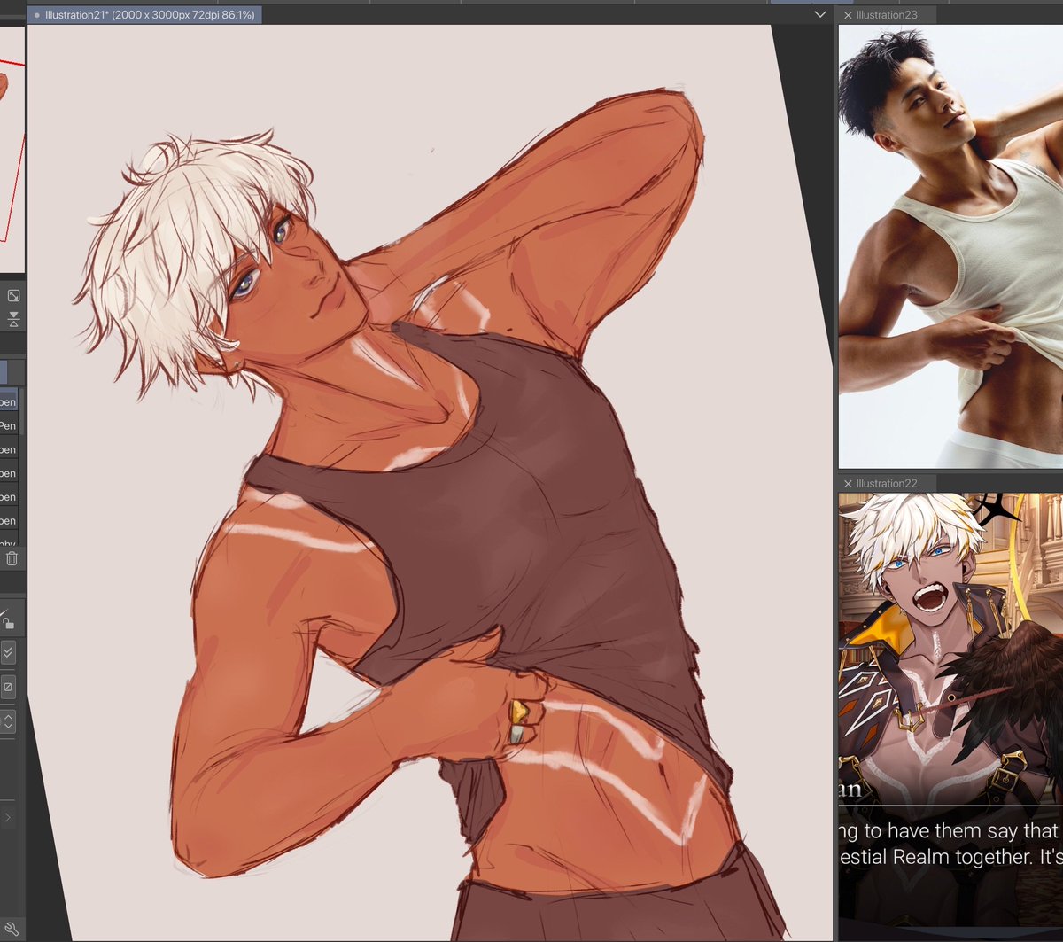Open the wrench sub tool detail settings
The image size is (1063, 942).
tap(12, 930)
